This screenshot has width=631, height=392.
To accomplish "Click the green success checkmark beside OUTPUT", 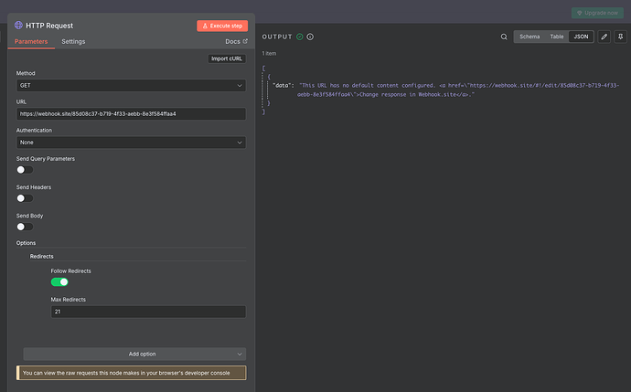I will (x=299, y=37).
